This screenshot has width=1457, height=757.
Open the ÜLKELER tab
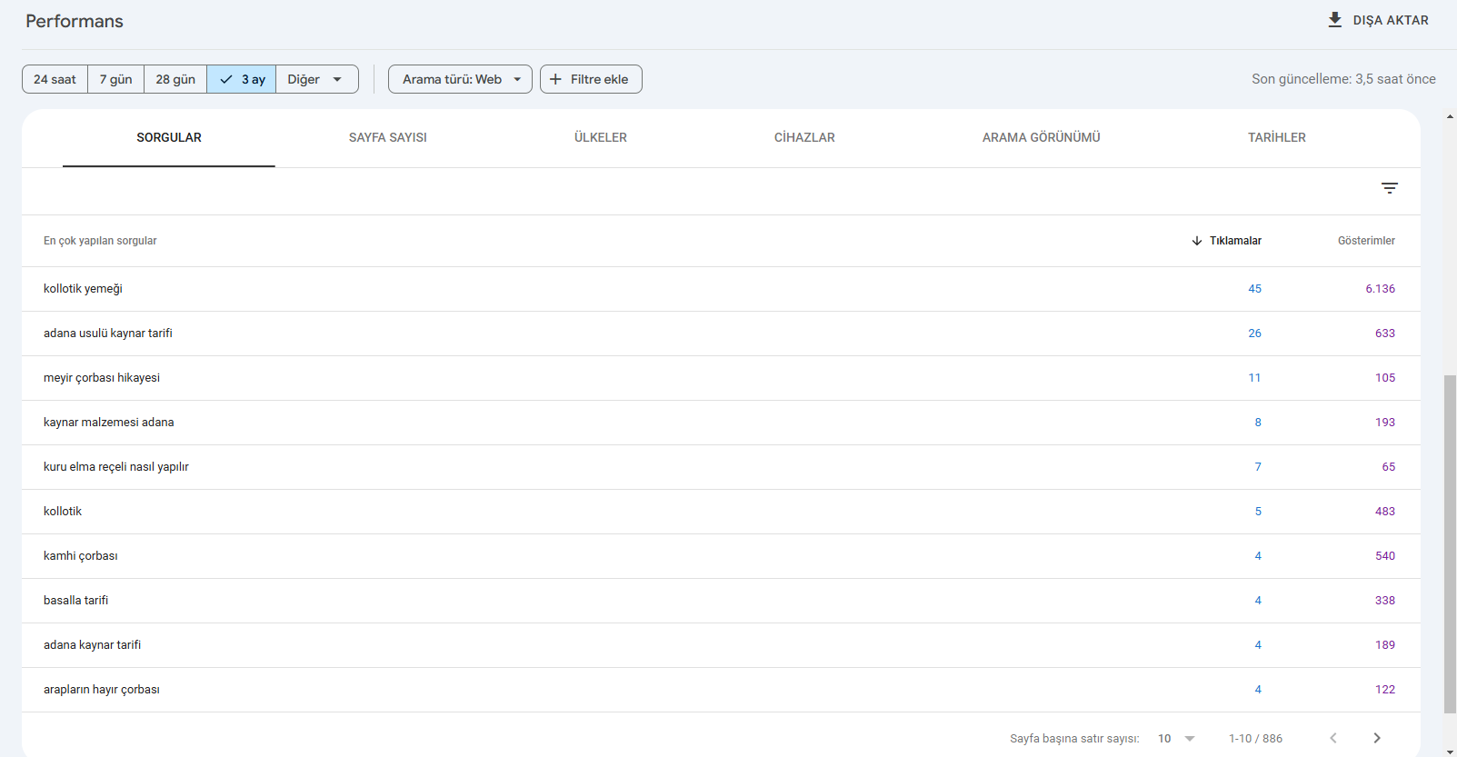click(601, 138)
